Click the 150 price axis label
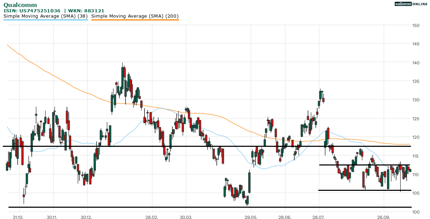The image size is (430, 219). tap(416, 25)
